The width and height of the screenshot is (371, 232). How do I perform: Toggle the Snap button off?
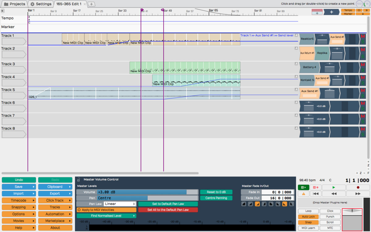[x=308, y=222]
